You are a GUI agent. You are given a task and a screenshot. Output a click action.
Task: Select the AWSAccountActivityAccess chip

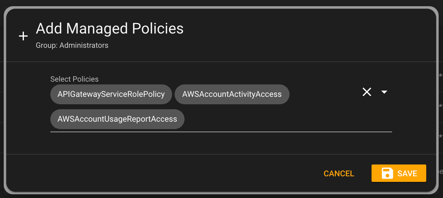click(232, 94)
